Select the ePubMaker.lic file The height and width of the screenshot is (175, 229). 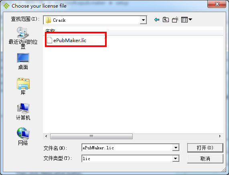pos(67,40)
